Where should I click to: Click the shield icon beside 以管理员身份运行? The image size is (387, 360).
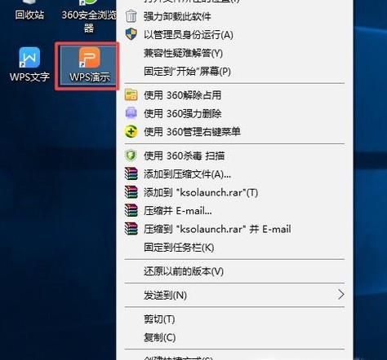131,34
